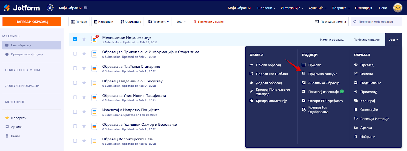Click the Подели као Шаблон share icon

pos(251,74)
